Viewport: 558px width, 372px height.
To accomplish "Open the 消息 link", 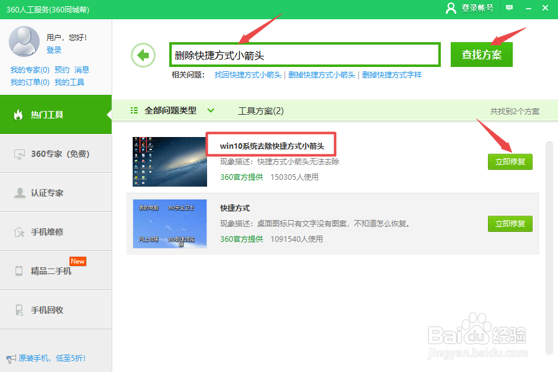I will click(82, 70).
